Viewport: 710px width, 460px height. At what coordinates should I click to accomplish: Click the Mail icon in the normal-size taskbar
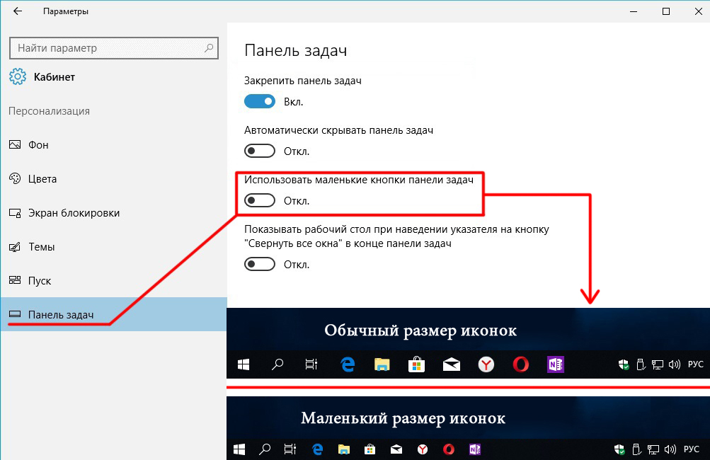452,364
